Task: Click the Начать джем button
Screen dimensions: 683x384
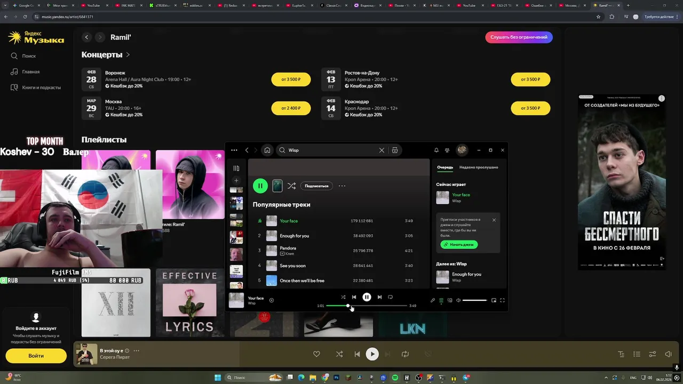Action: (459, 244)
